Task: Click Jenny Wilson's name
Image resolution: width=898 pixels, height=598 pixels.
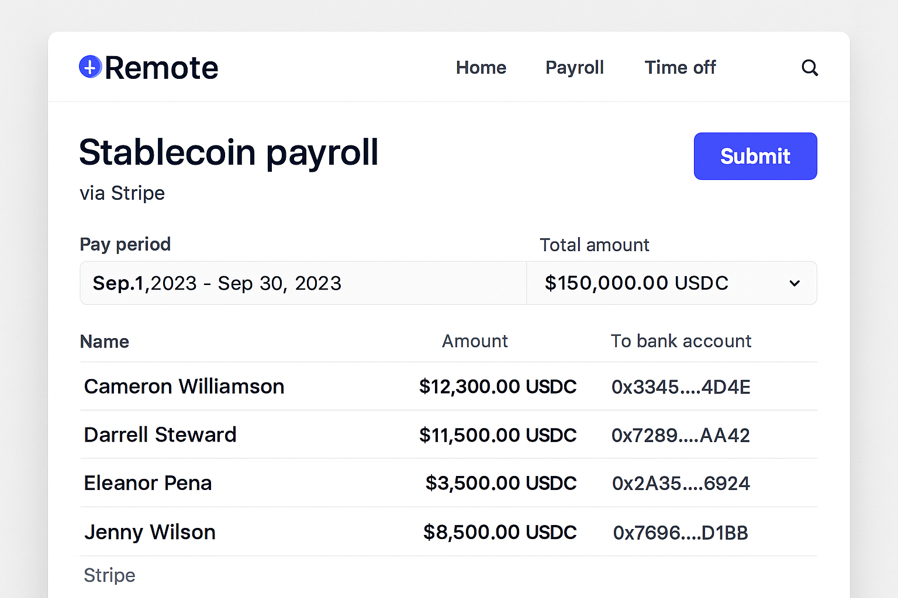Action: (x=150, y=532)
